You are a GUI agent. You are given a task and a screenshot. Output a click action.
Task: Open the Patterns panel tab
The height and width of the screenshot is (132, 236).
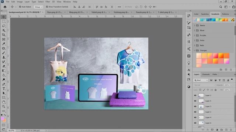[x=225, y=14]
